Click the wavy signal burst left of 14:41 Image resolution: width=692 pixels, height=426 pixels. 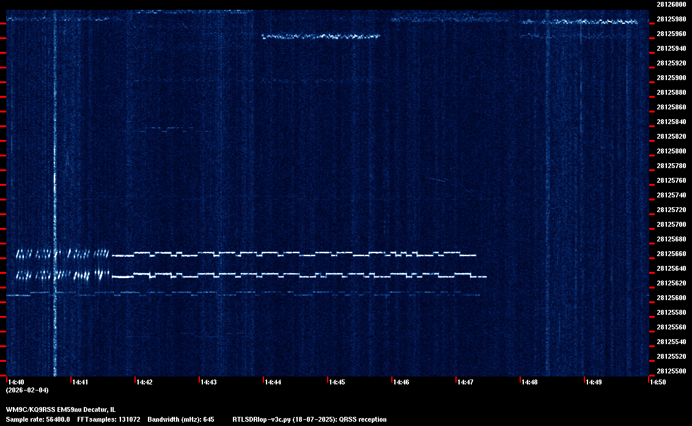(x=61, y=264)
